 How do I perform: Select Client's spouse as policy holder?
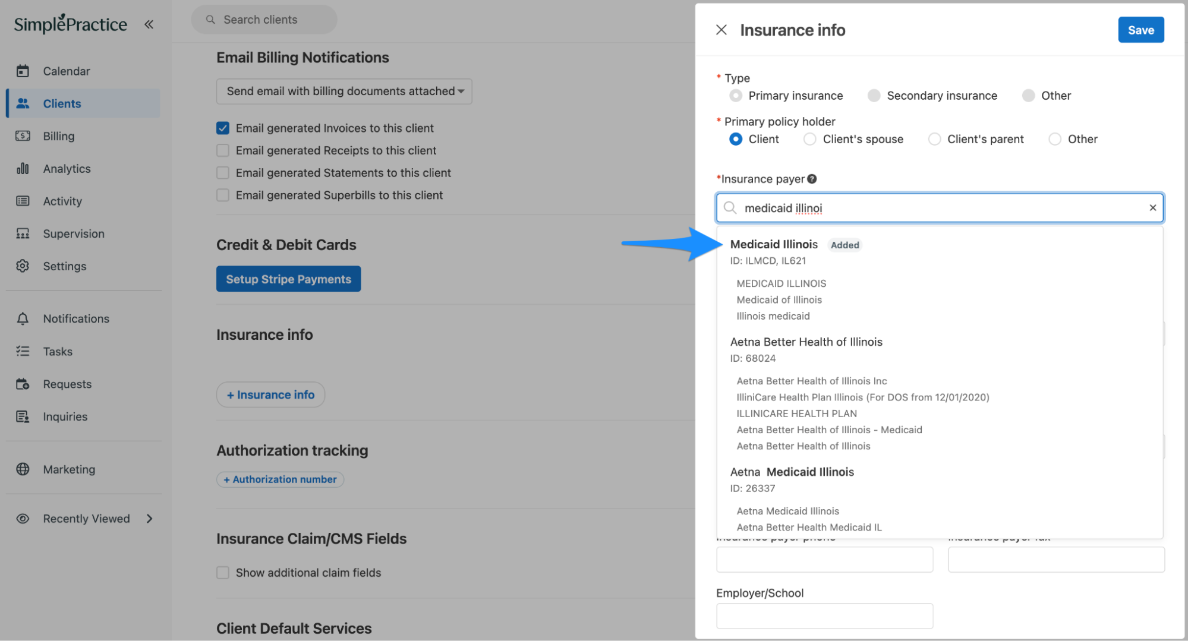[809, 139]
